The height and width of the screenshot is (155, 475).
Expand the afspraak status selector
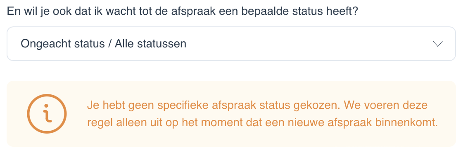(x=231, y=44)
